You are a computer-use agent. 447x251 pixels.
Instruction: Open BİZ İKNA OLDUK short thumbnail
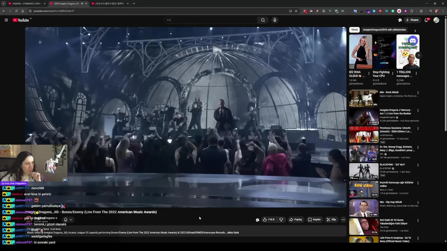coord(360,52)
